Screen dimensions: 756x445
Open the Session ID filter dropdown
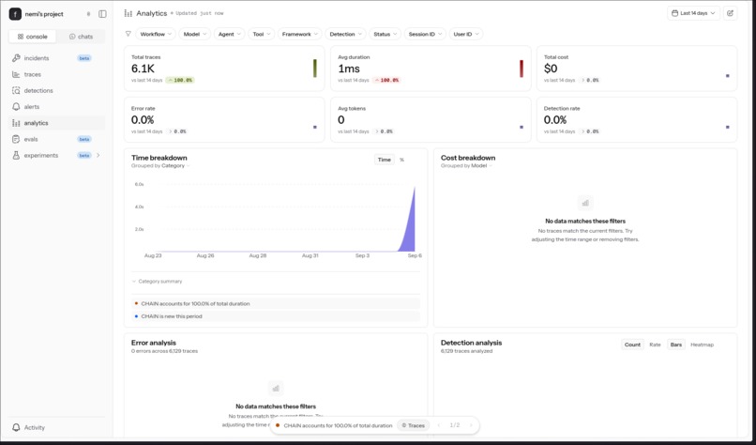[x=425, y=34]
